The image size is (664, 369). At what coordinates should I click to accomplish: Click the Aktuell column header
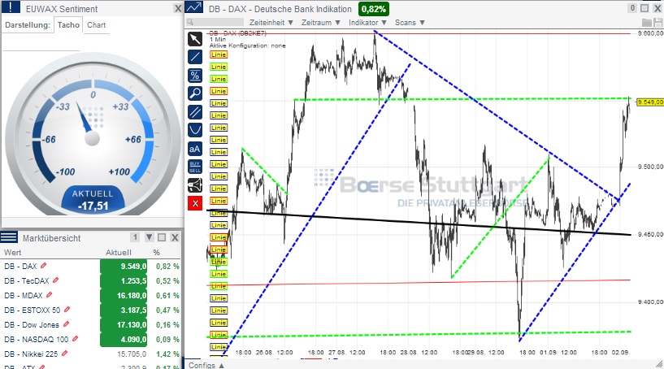(118, 253)
